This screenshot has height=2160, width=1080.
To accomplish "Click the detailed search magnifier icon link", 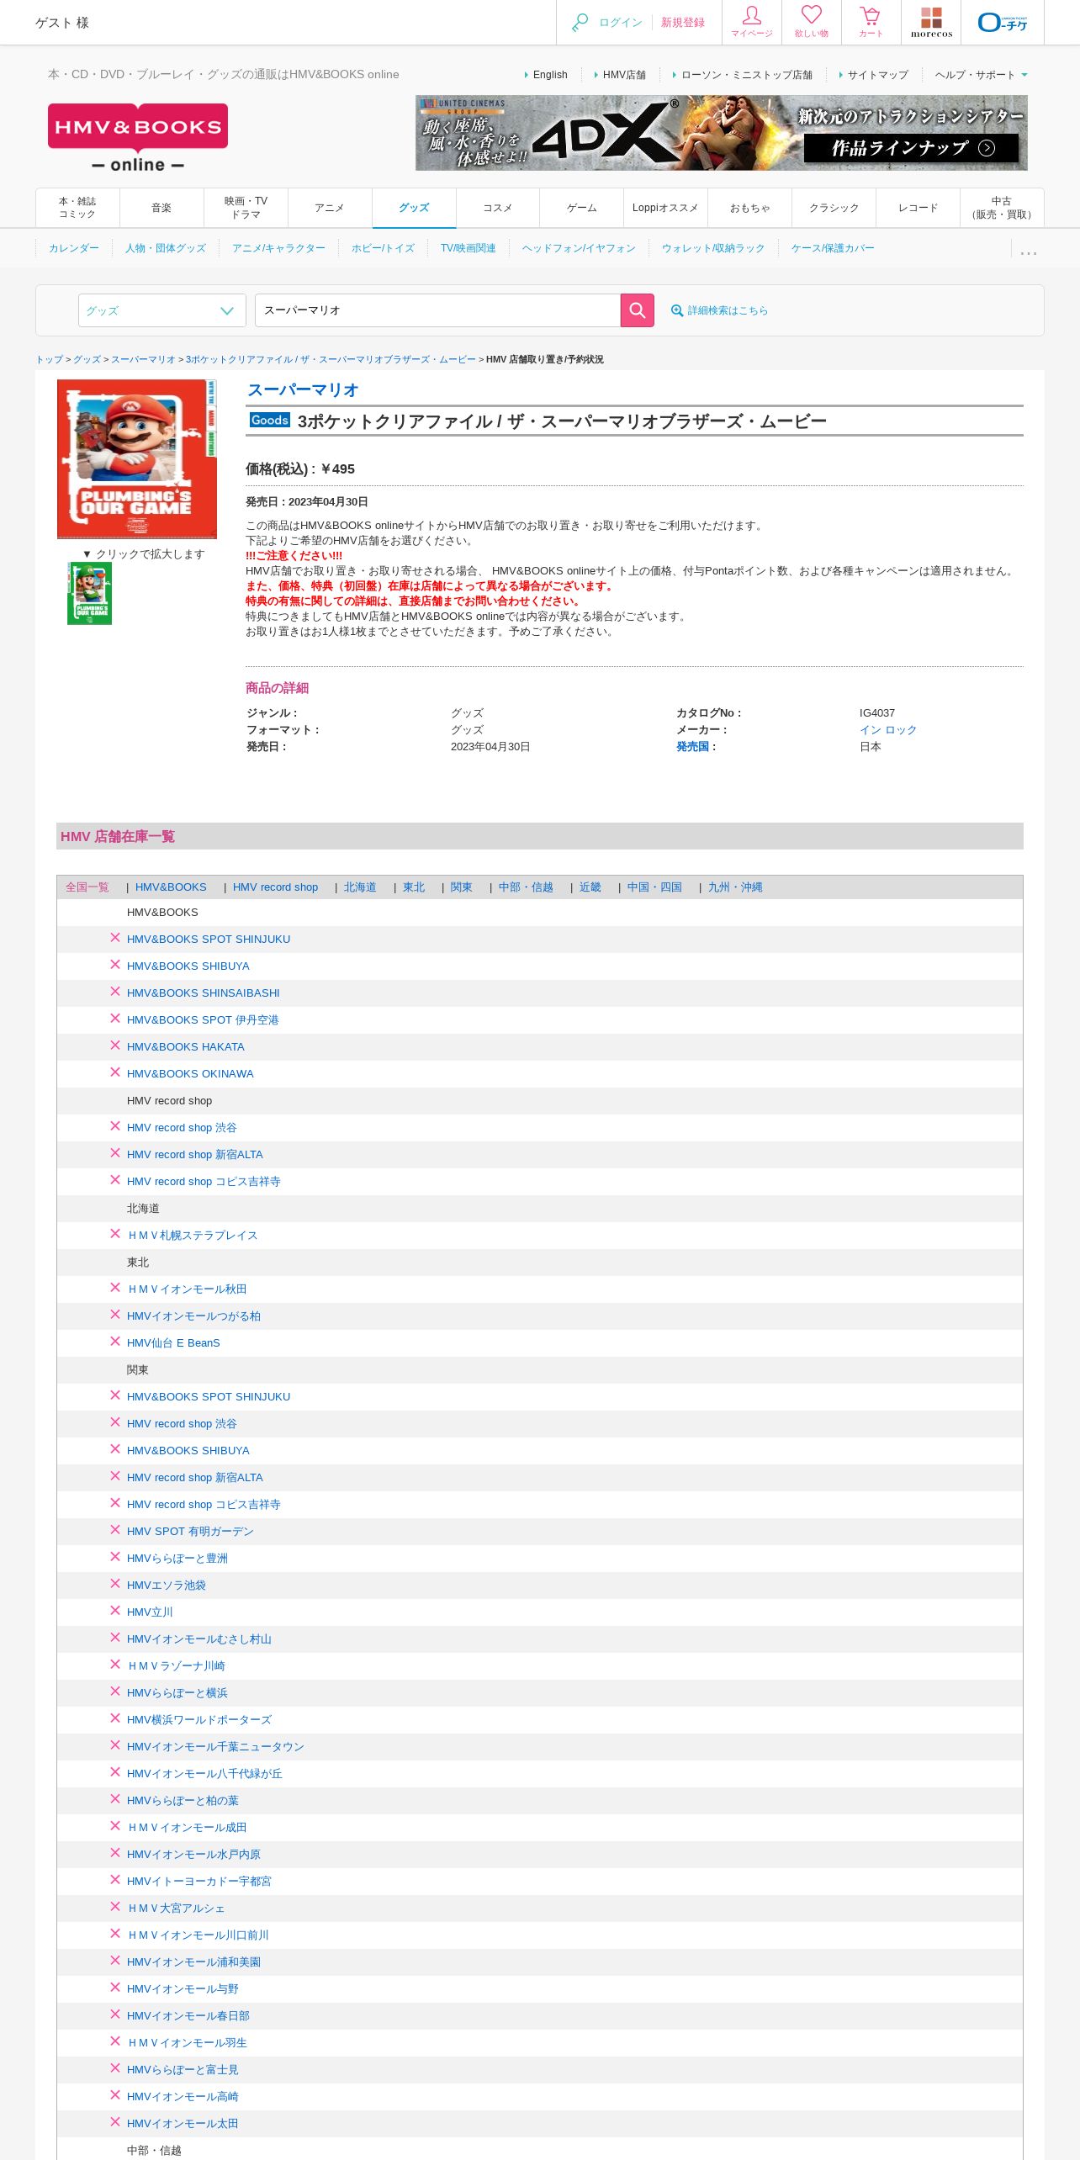I will pyautogui.click(x=677, y=310).
